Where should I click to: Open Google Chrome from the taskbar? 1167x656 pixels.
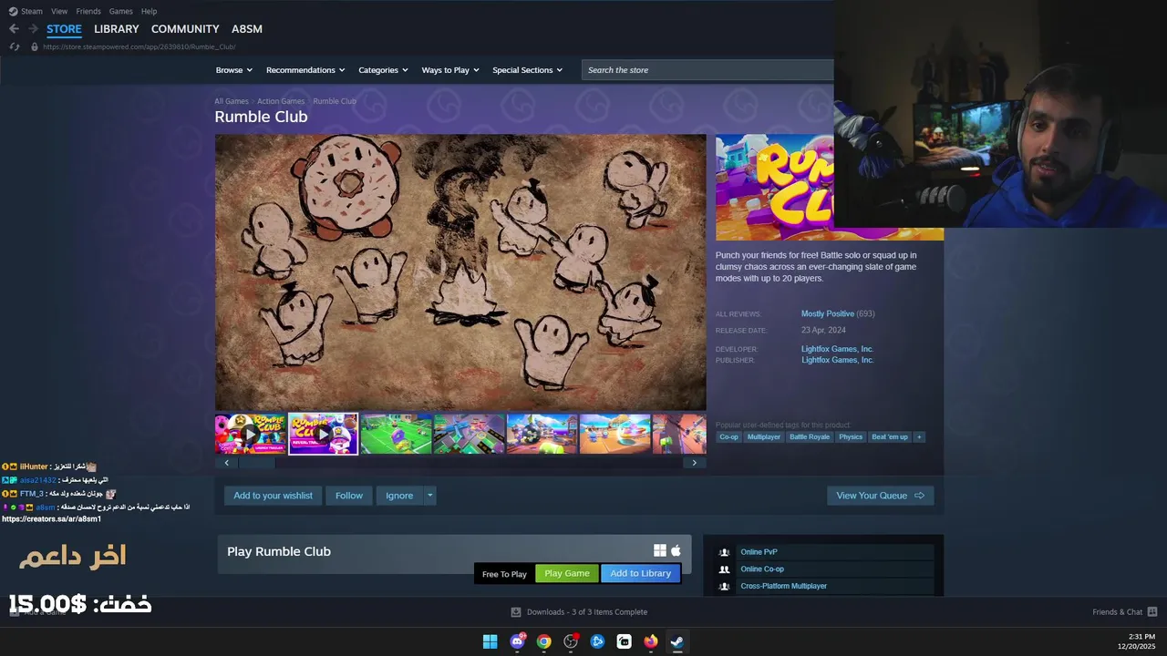[543, 641]
